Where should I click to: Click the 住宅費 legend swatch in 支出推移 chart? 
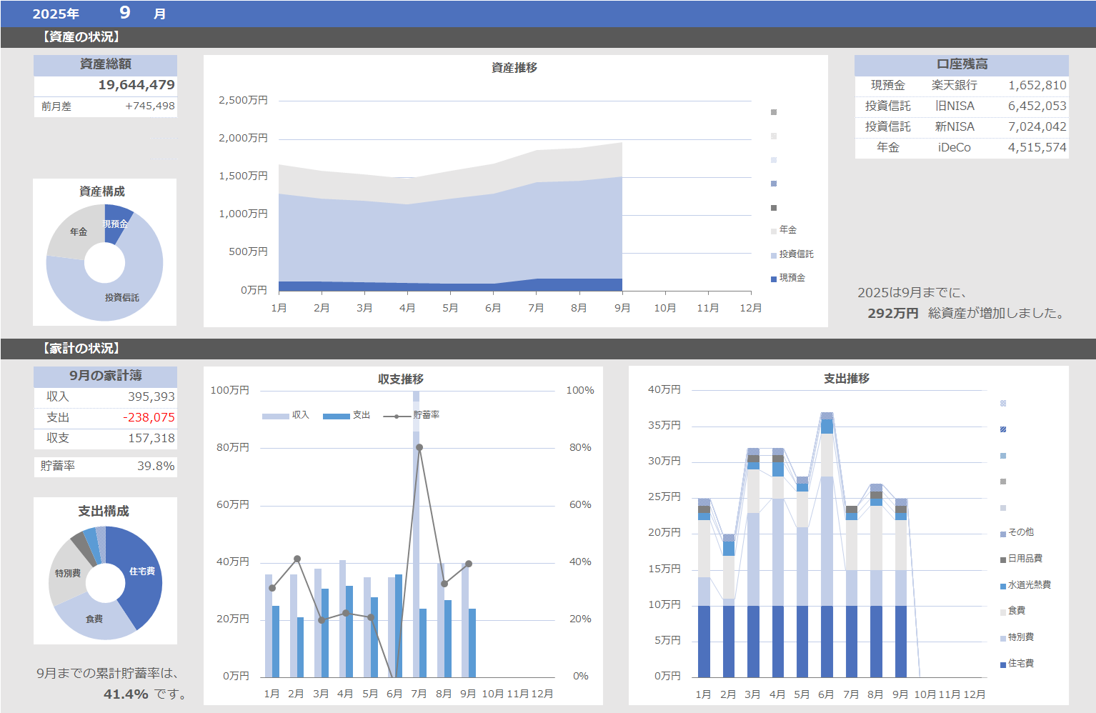1003,664
